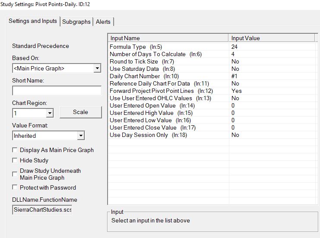This screenshot has height=238, width=320.
Task: Click the DLLName.FunctionName field
Action: pos(42,210)
